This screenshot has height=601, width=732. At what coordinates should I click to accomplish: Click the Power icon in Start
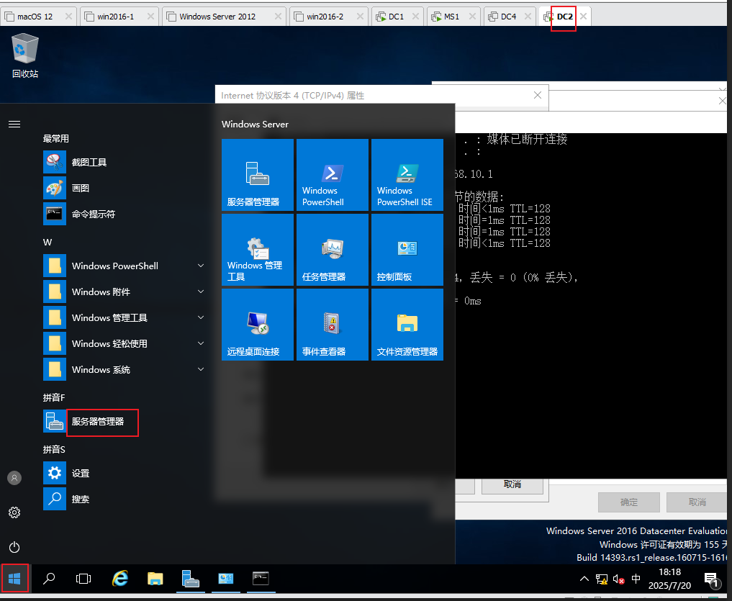(14, 547)
